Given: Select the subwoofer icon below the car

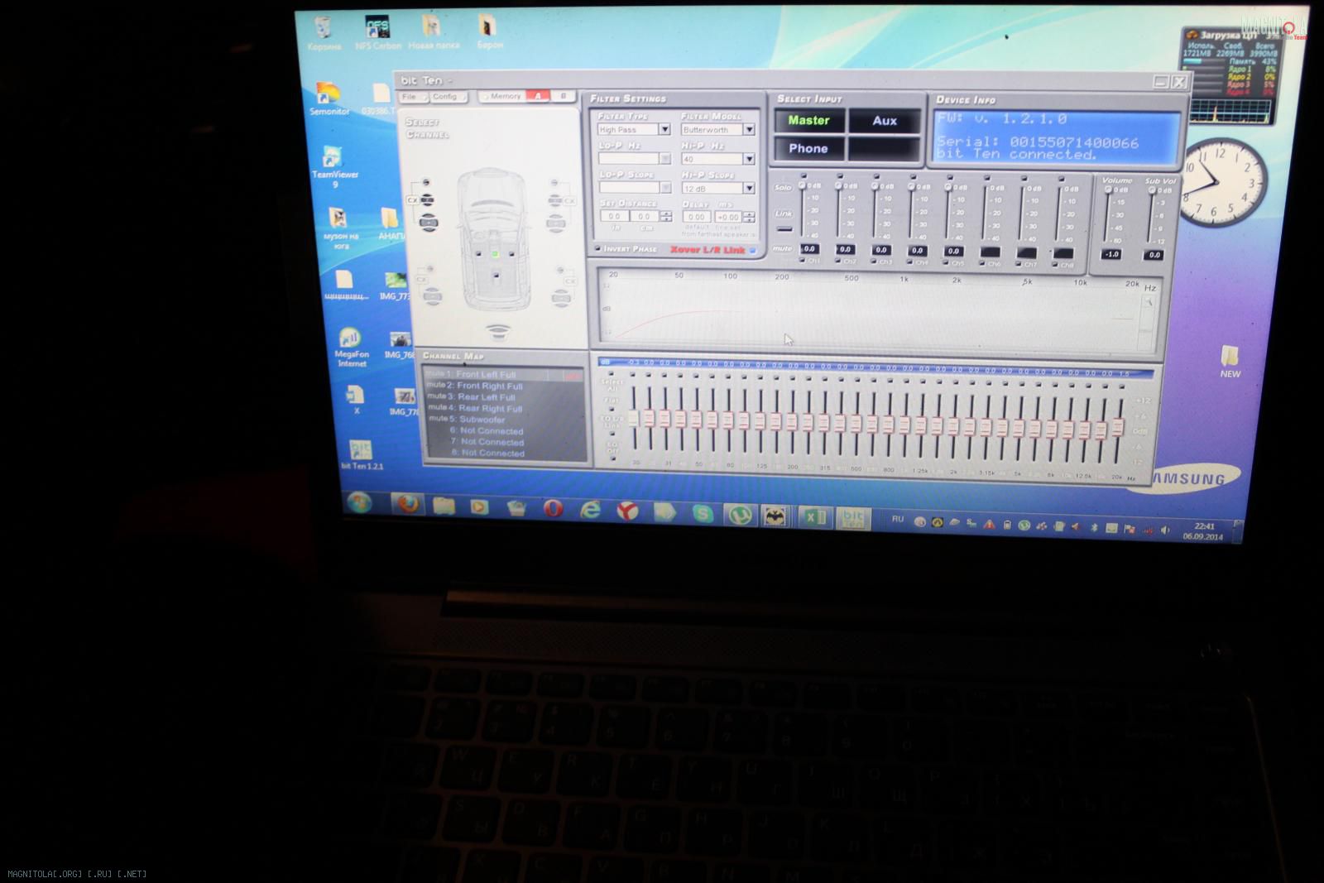Looking at the screenshot, I should point(497,332).
